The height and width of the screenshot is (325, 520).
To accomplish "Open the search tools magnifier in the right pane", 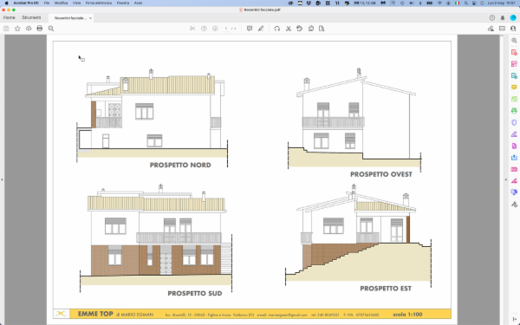I will pyautogui.click(x=514, y=41).
